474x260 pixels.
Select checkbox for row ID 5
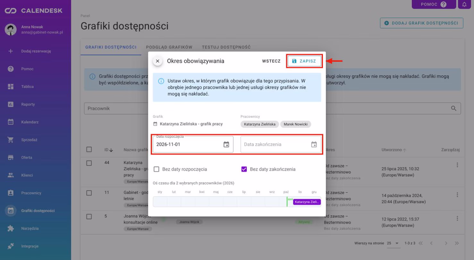coord(89,216)
